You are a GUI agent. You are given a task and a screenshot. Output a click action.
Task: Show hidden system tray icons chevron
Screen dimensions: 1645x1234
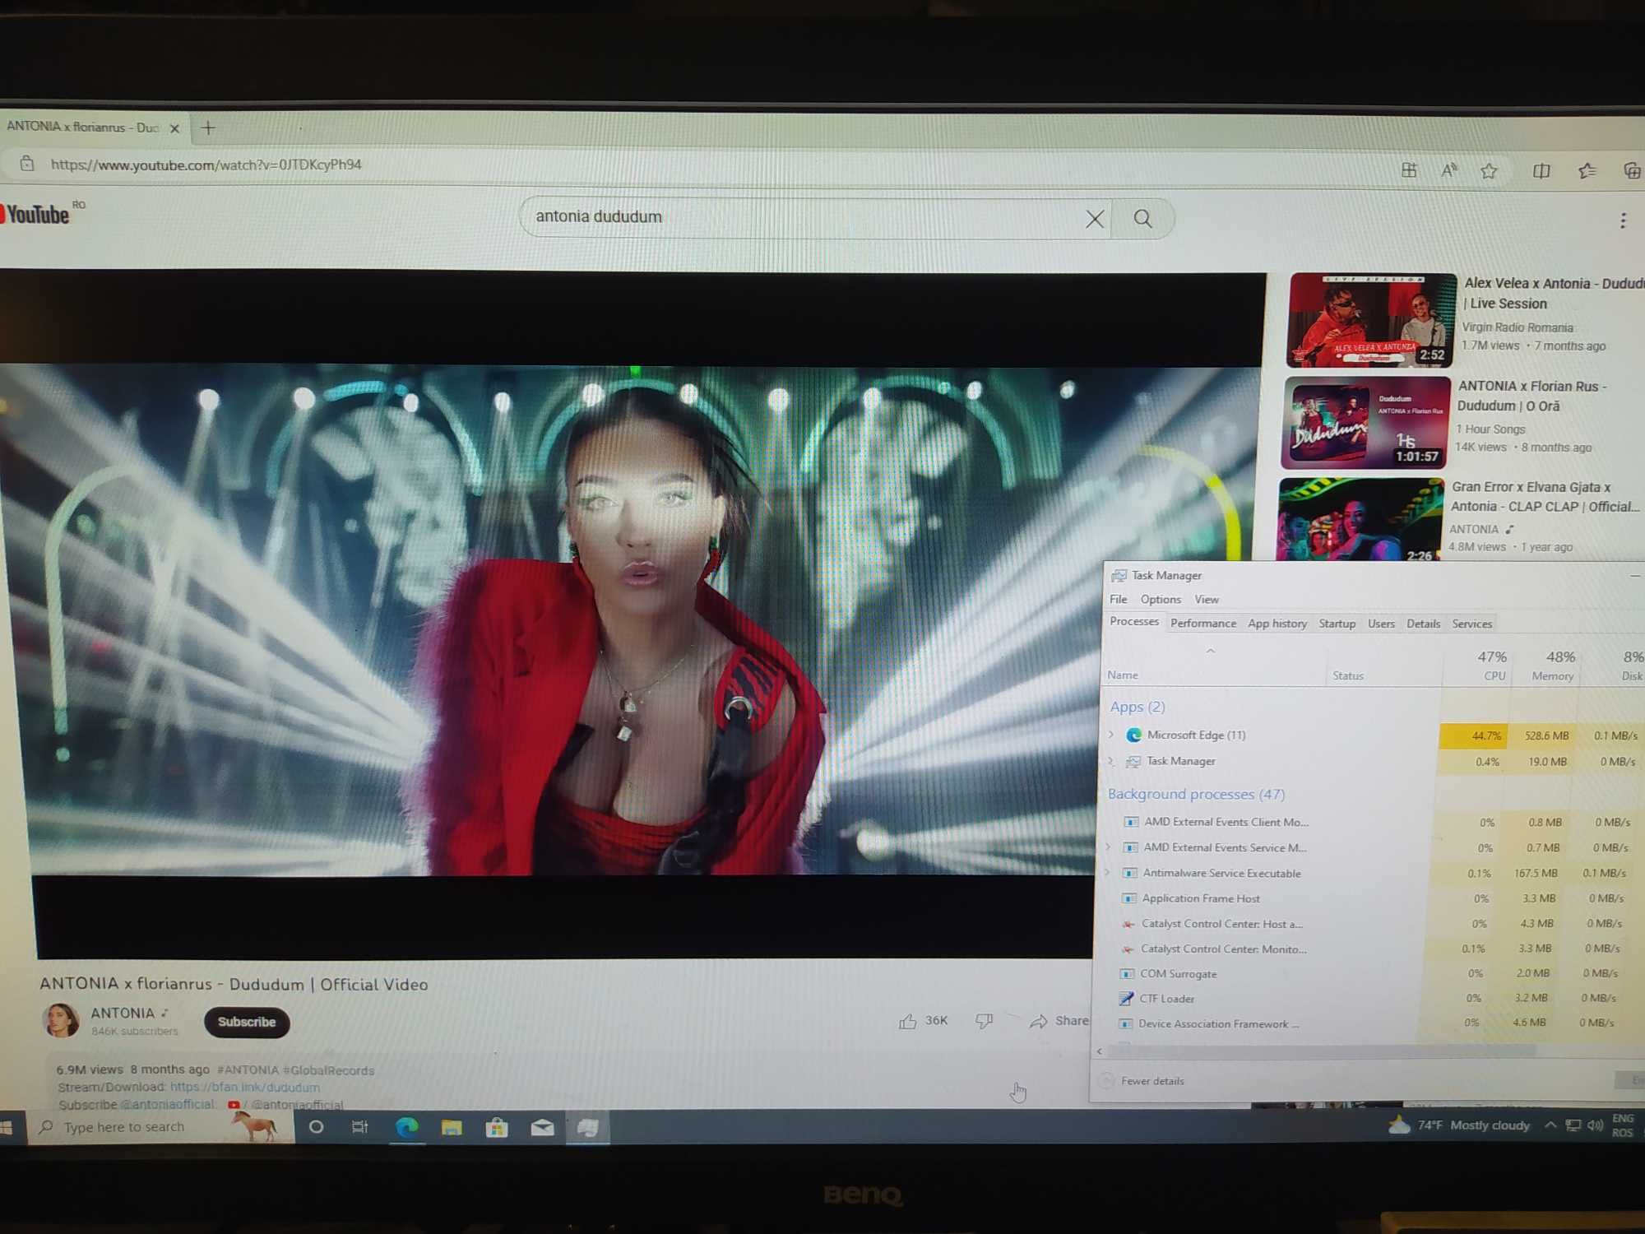point(1550,1125)
